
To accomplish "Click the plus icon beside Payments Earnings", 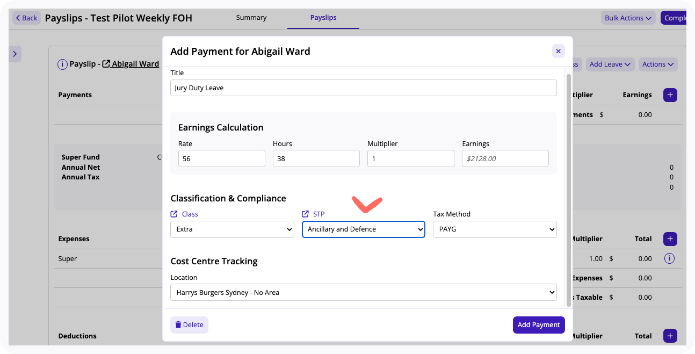I will 670,95.
